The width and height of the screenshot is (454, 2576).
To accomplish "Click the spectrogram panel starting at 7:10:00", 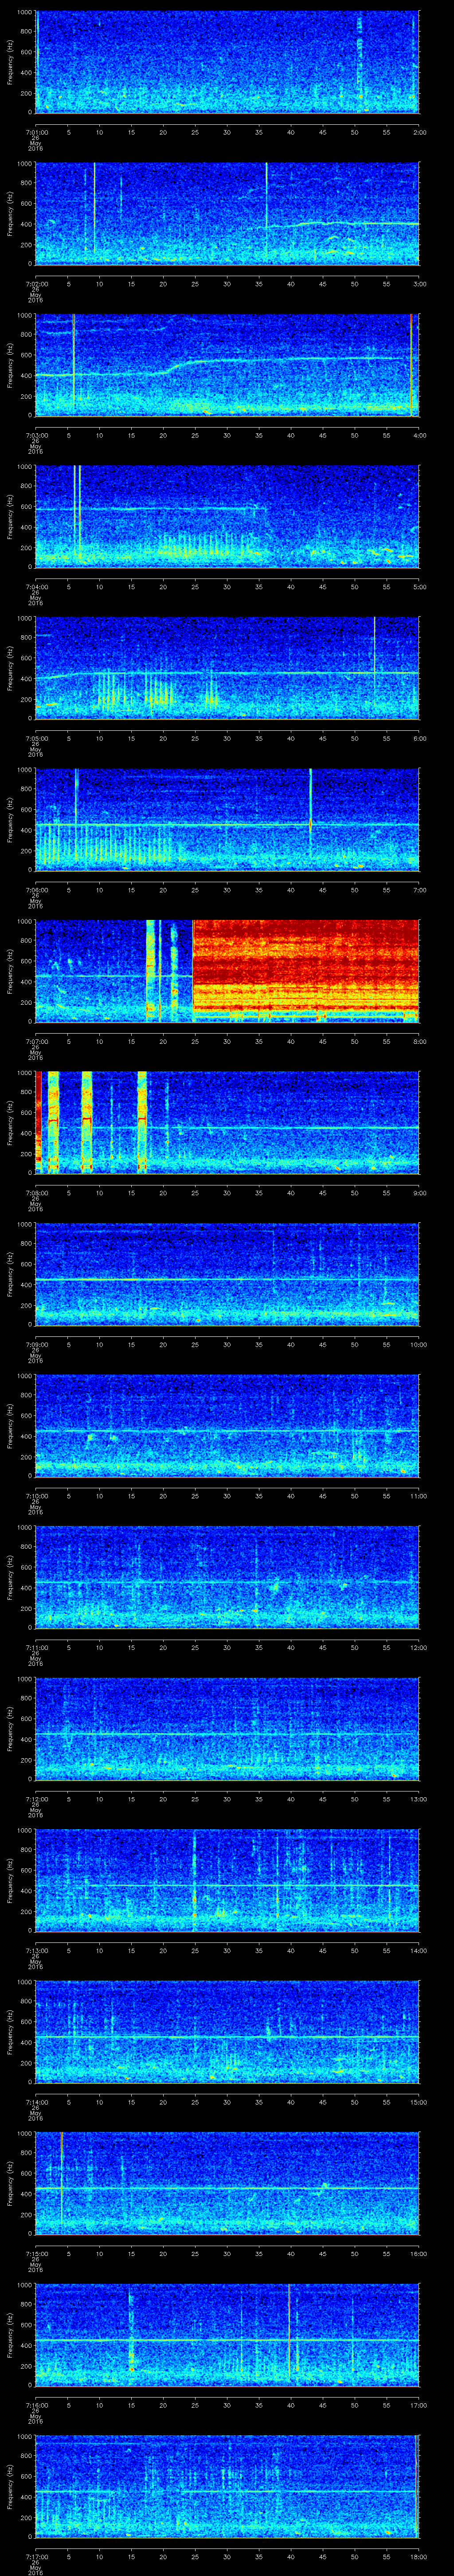I will [227, 1426].
